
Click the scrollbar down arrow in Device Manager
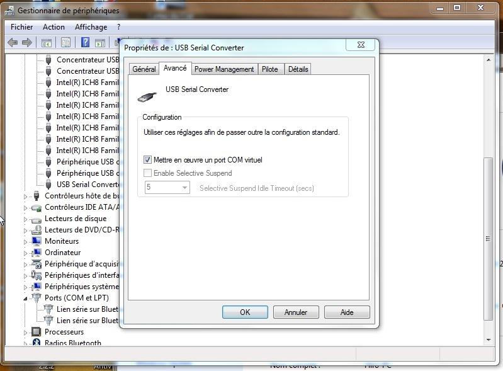489,340
